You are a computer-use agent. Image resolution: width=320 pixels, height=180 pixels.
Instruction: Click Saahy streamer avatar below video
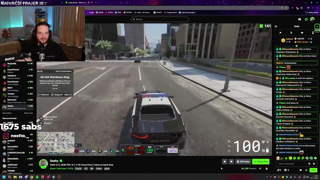(x=43, y=163)
